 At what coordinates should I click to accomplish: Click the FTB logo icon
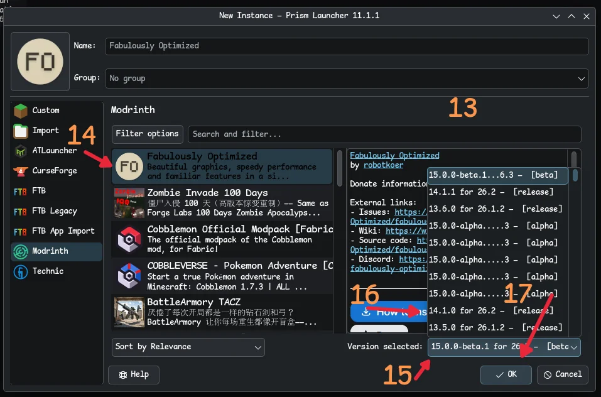(x=20, y=191)
